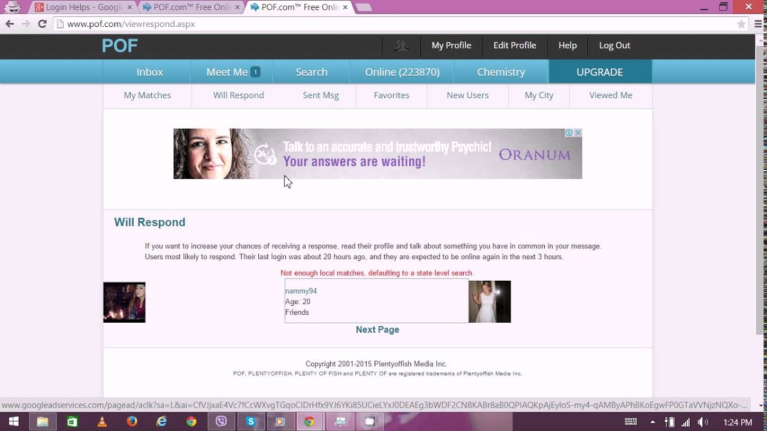Click the dark photo thumbnail with fireplace

point(124,302)
